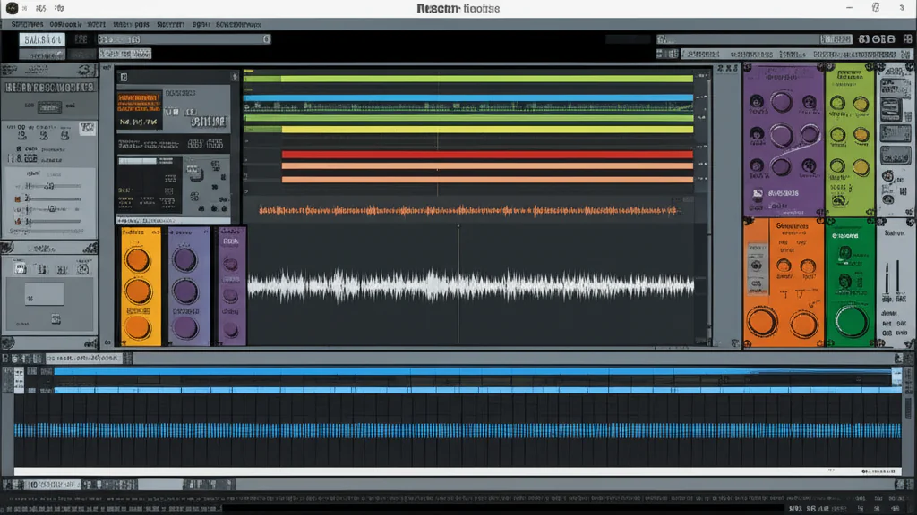The width and height of the screenshot is (917, 515).
Task: Click the big green knob on the green rack
Action: click(851, 321)
